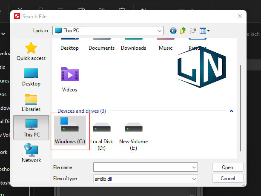Select Network in the sidebar
261x196 pixels.
[31, 153]
